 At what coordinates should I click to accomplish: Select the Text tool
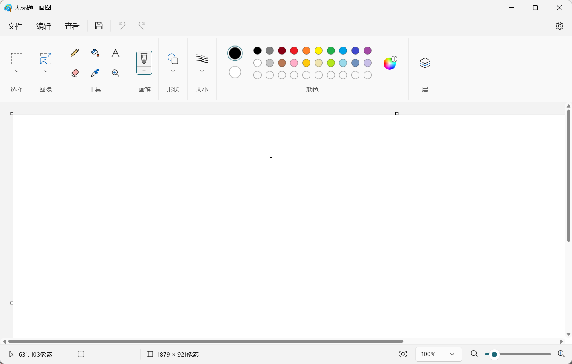coord(115,53)
